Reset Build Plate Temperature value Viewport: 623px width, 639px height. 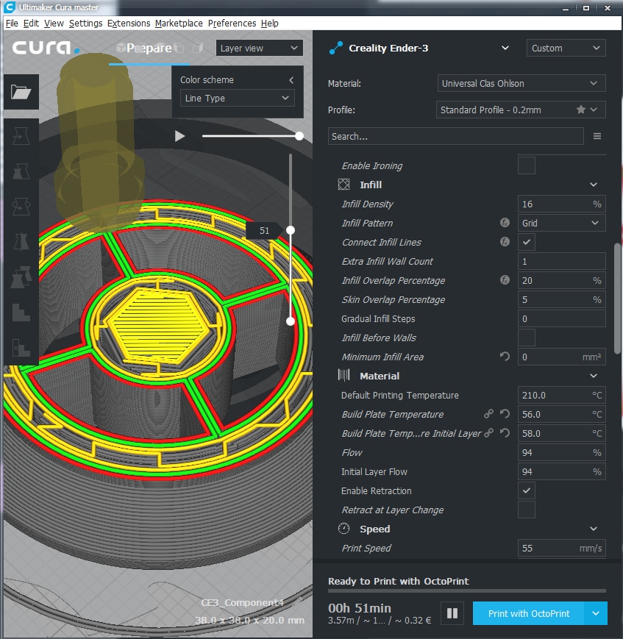[505, 414]
